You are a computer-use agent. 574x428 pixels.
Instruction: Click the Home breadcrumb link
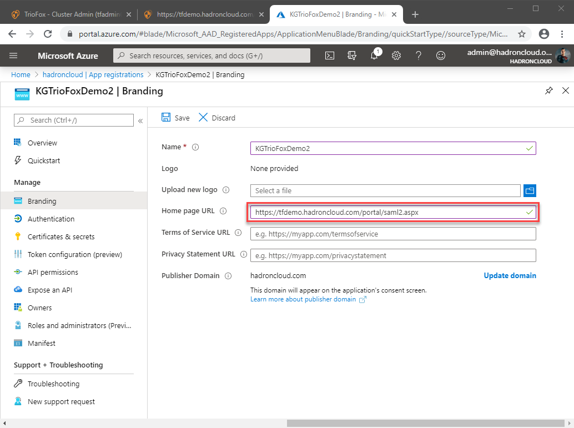pos(21,75)
